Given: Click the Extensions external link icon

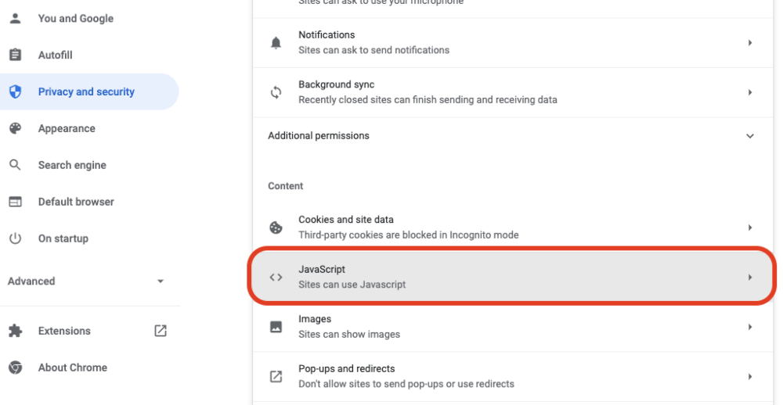Looking at the screenshot, I should (161, 331).
